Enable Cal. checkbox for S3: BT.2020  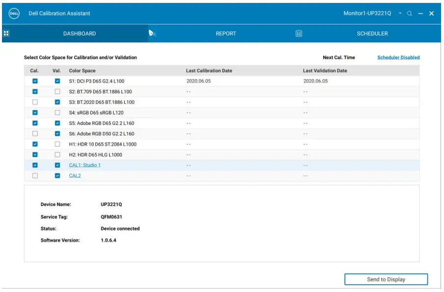click(x=35, y=102)
